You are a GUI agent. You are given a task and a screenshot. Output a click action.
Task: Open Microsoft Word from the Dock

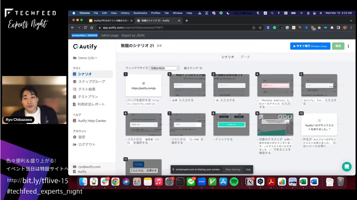314,182
